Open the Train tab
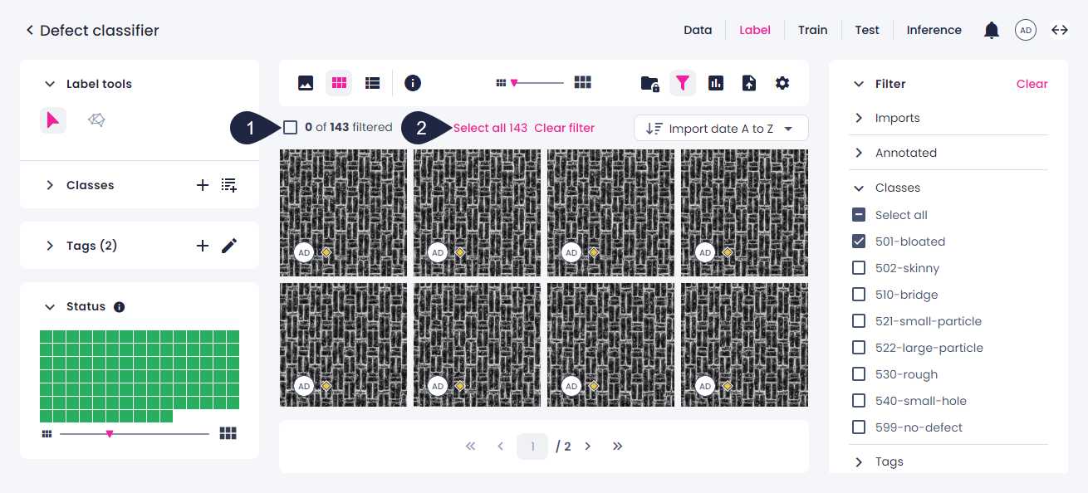 [813, 30]
